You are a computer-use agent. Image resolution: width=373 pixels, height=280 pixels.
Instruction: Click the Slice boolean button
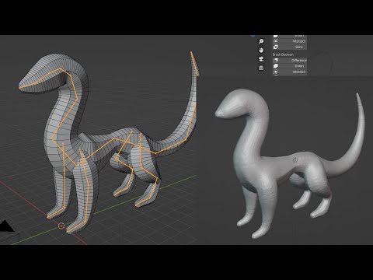point(290,47)
